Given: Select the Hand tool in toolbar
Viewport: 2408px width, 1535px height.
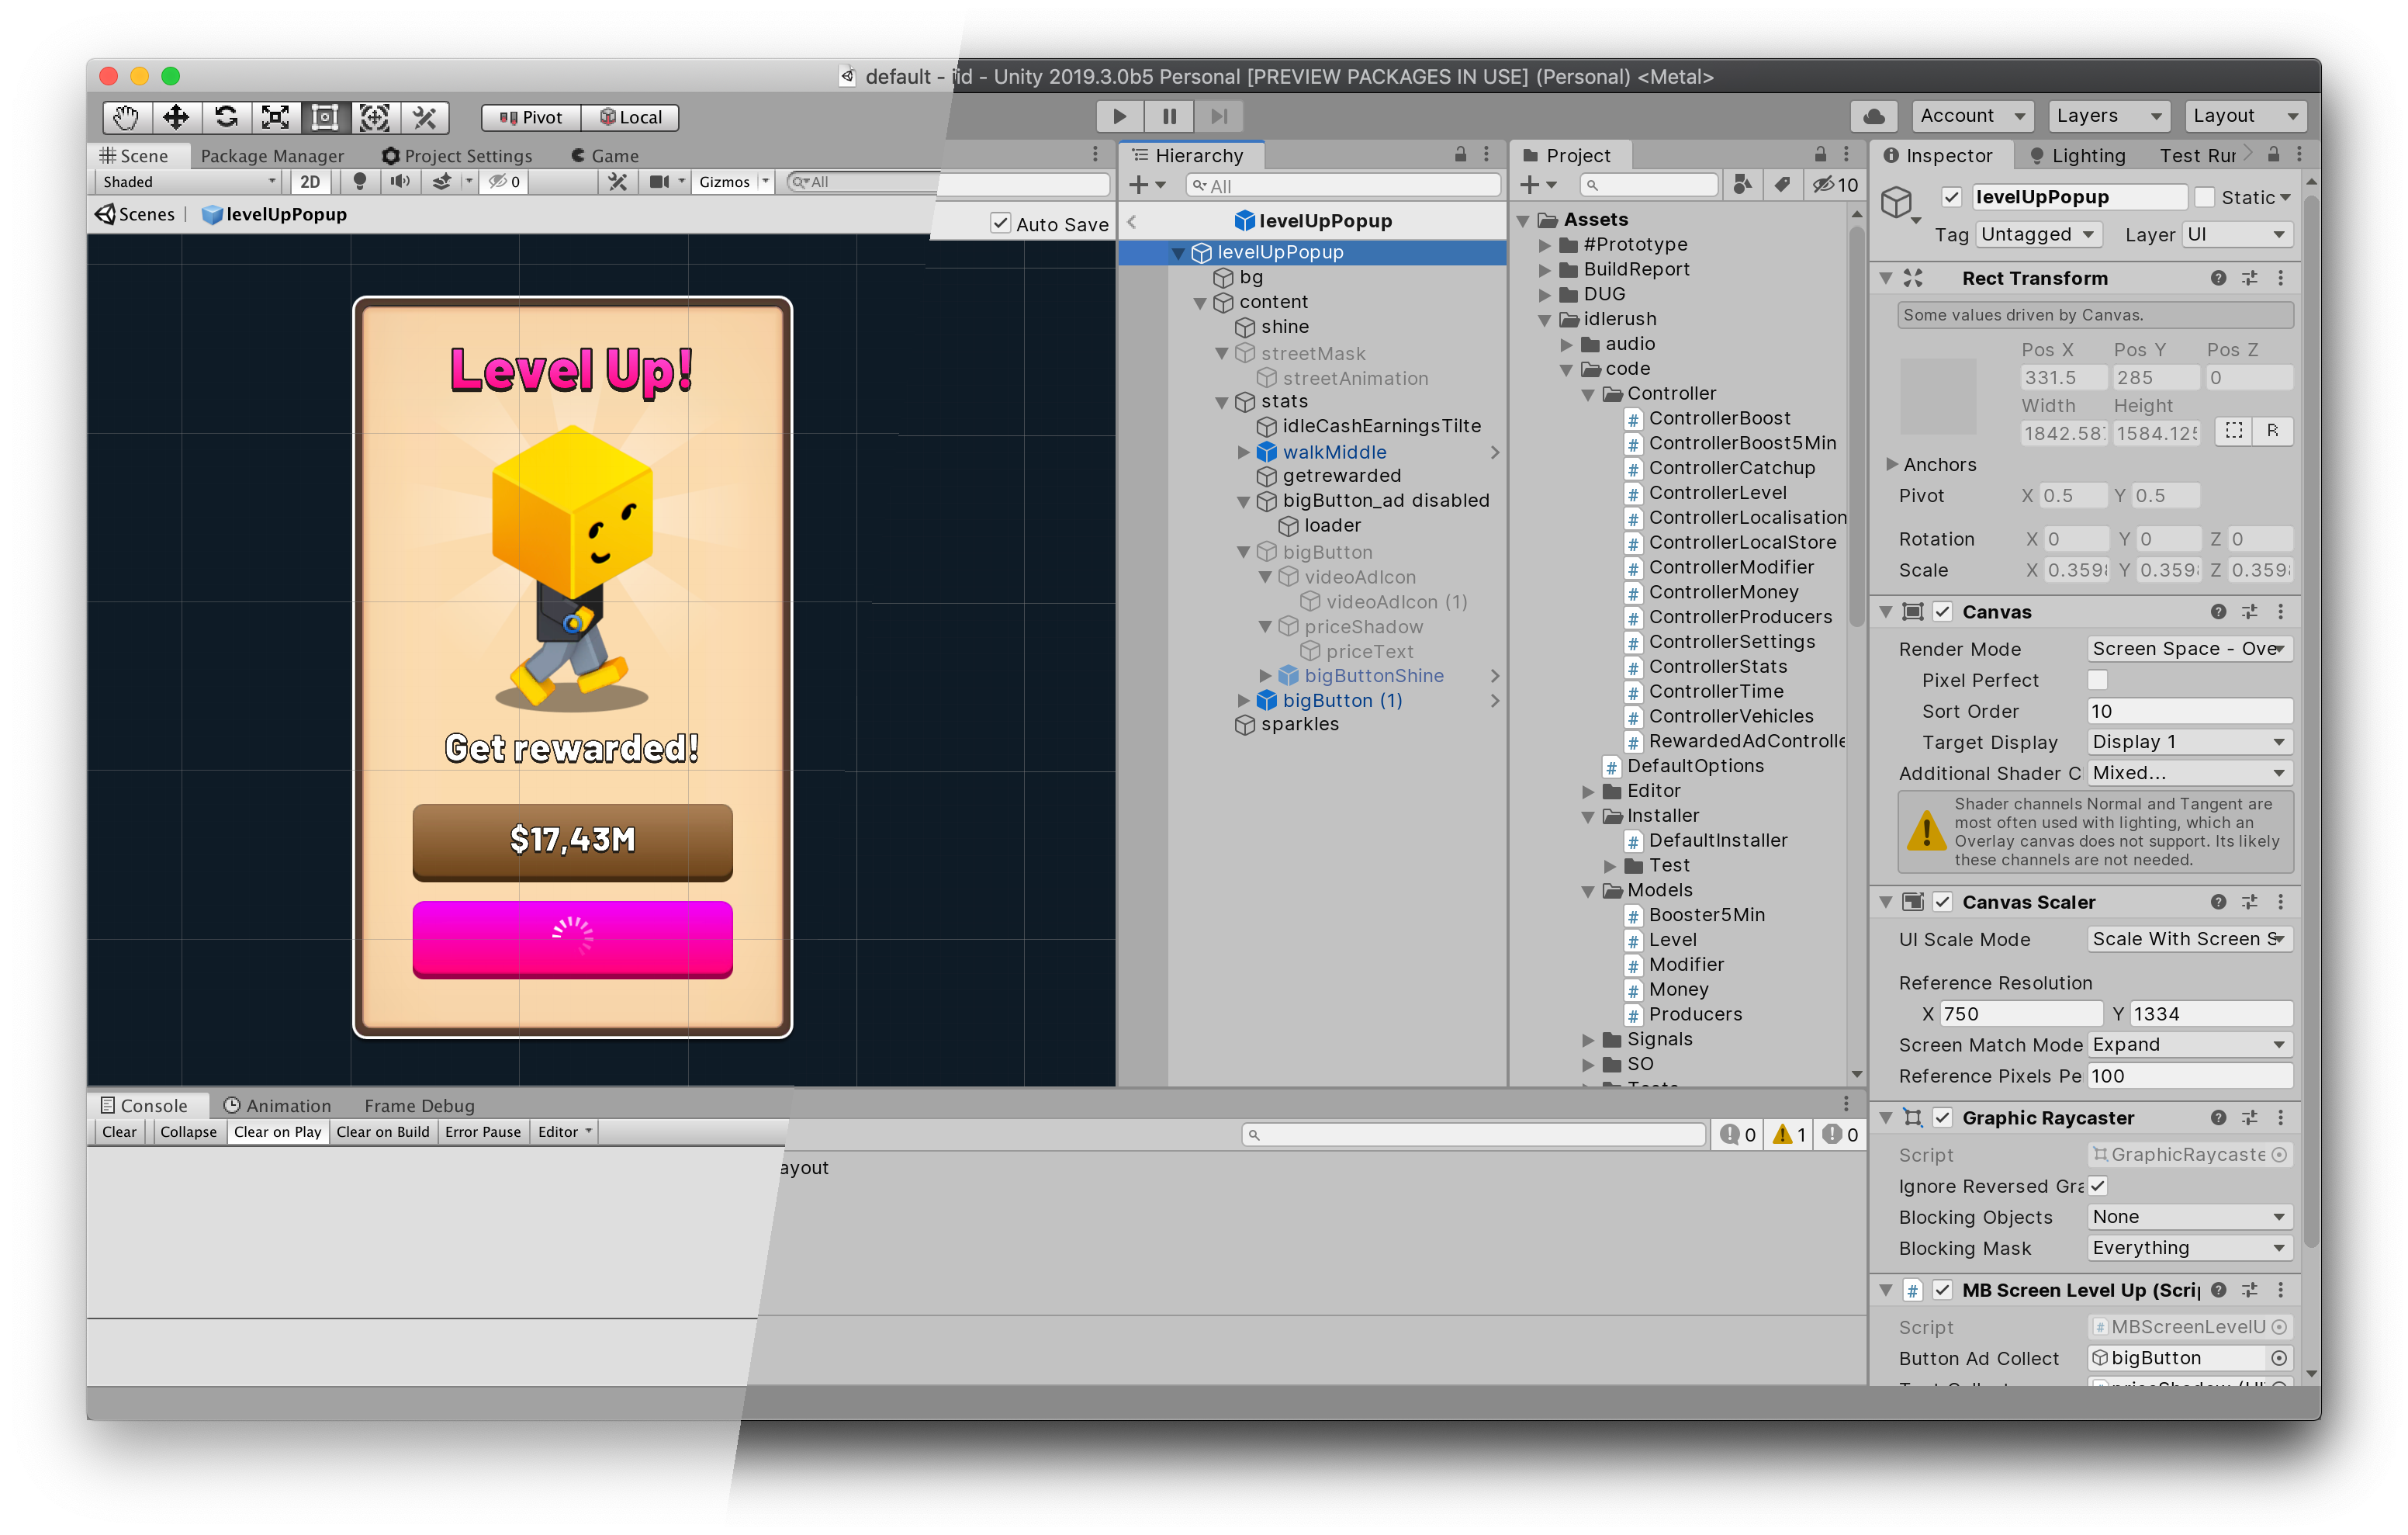Looking at the screenshot, I should (x=126, y=117).
